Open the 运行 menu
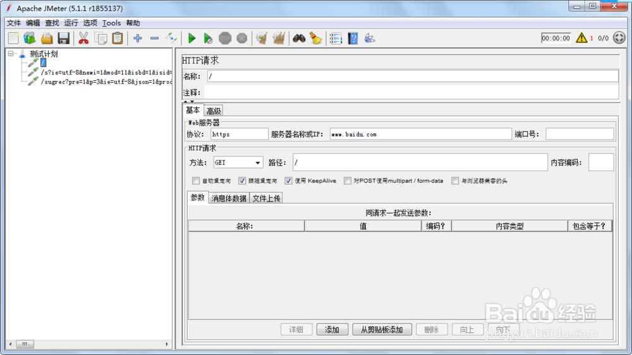 coord(71,23)
